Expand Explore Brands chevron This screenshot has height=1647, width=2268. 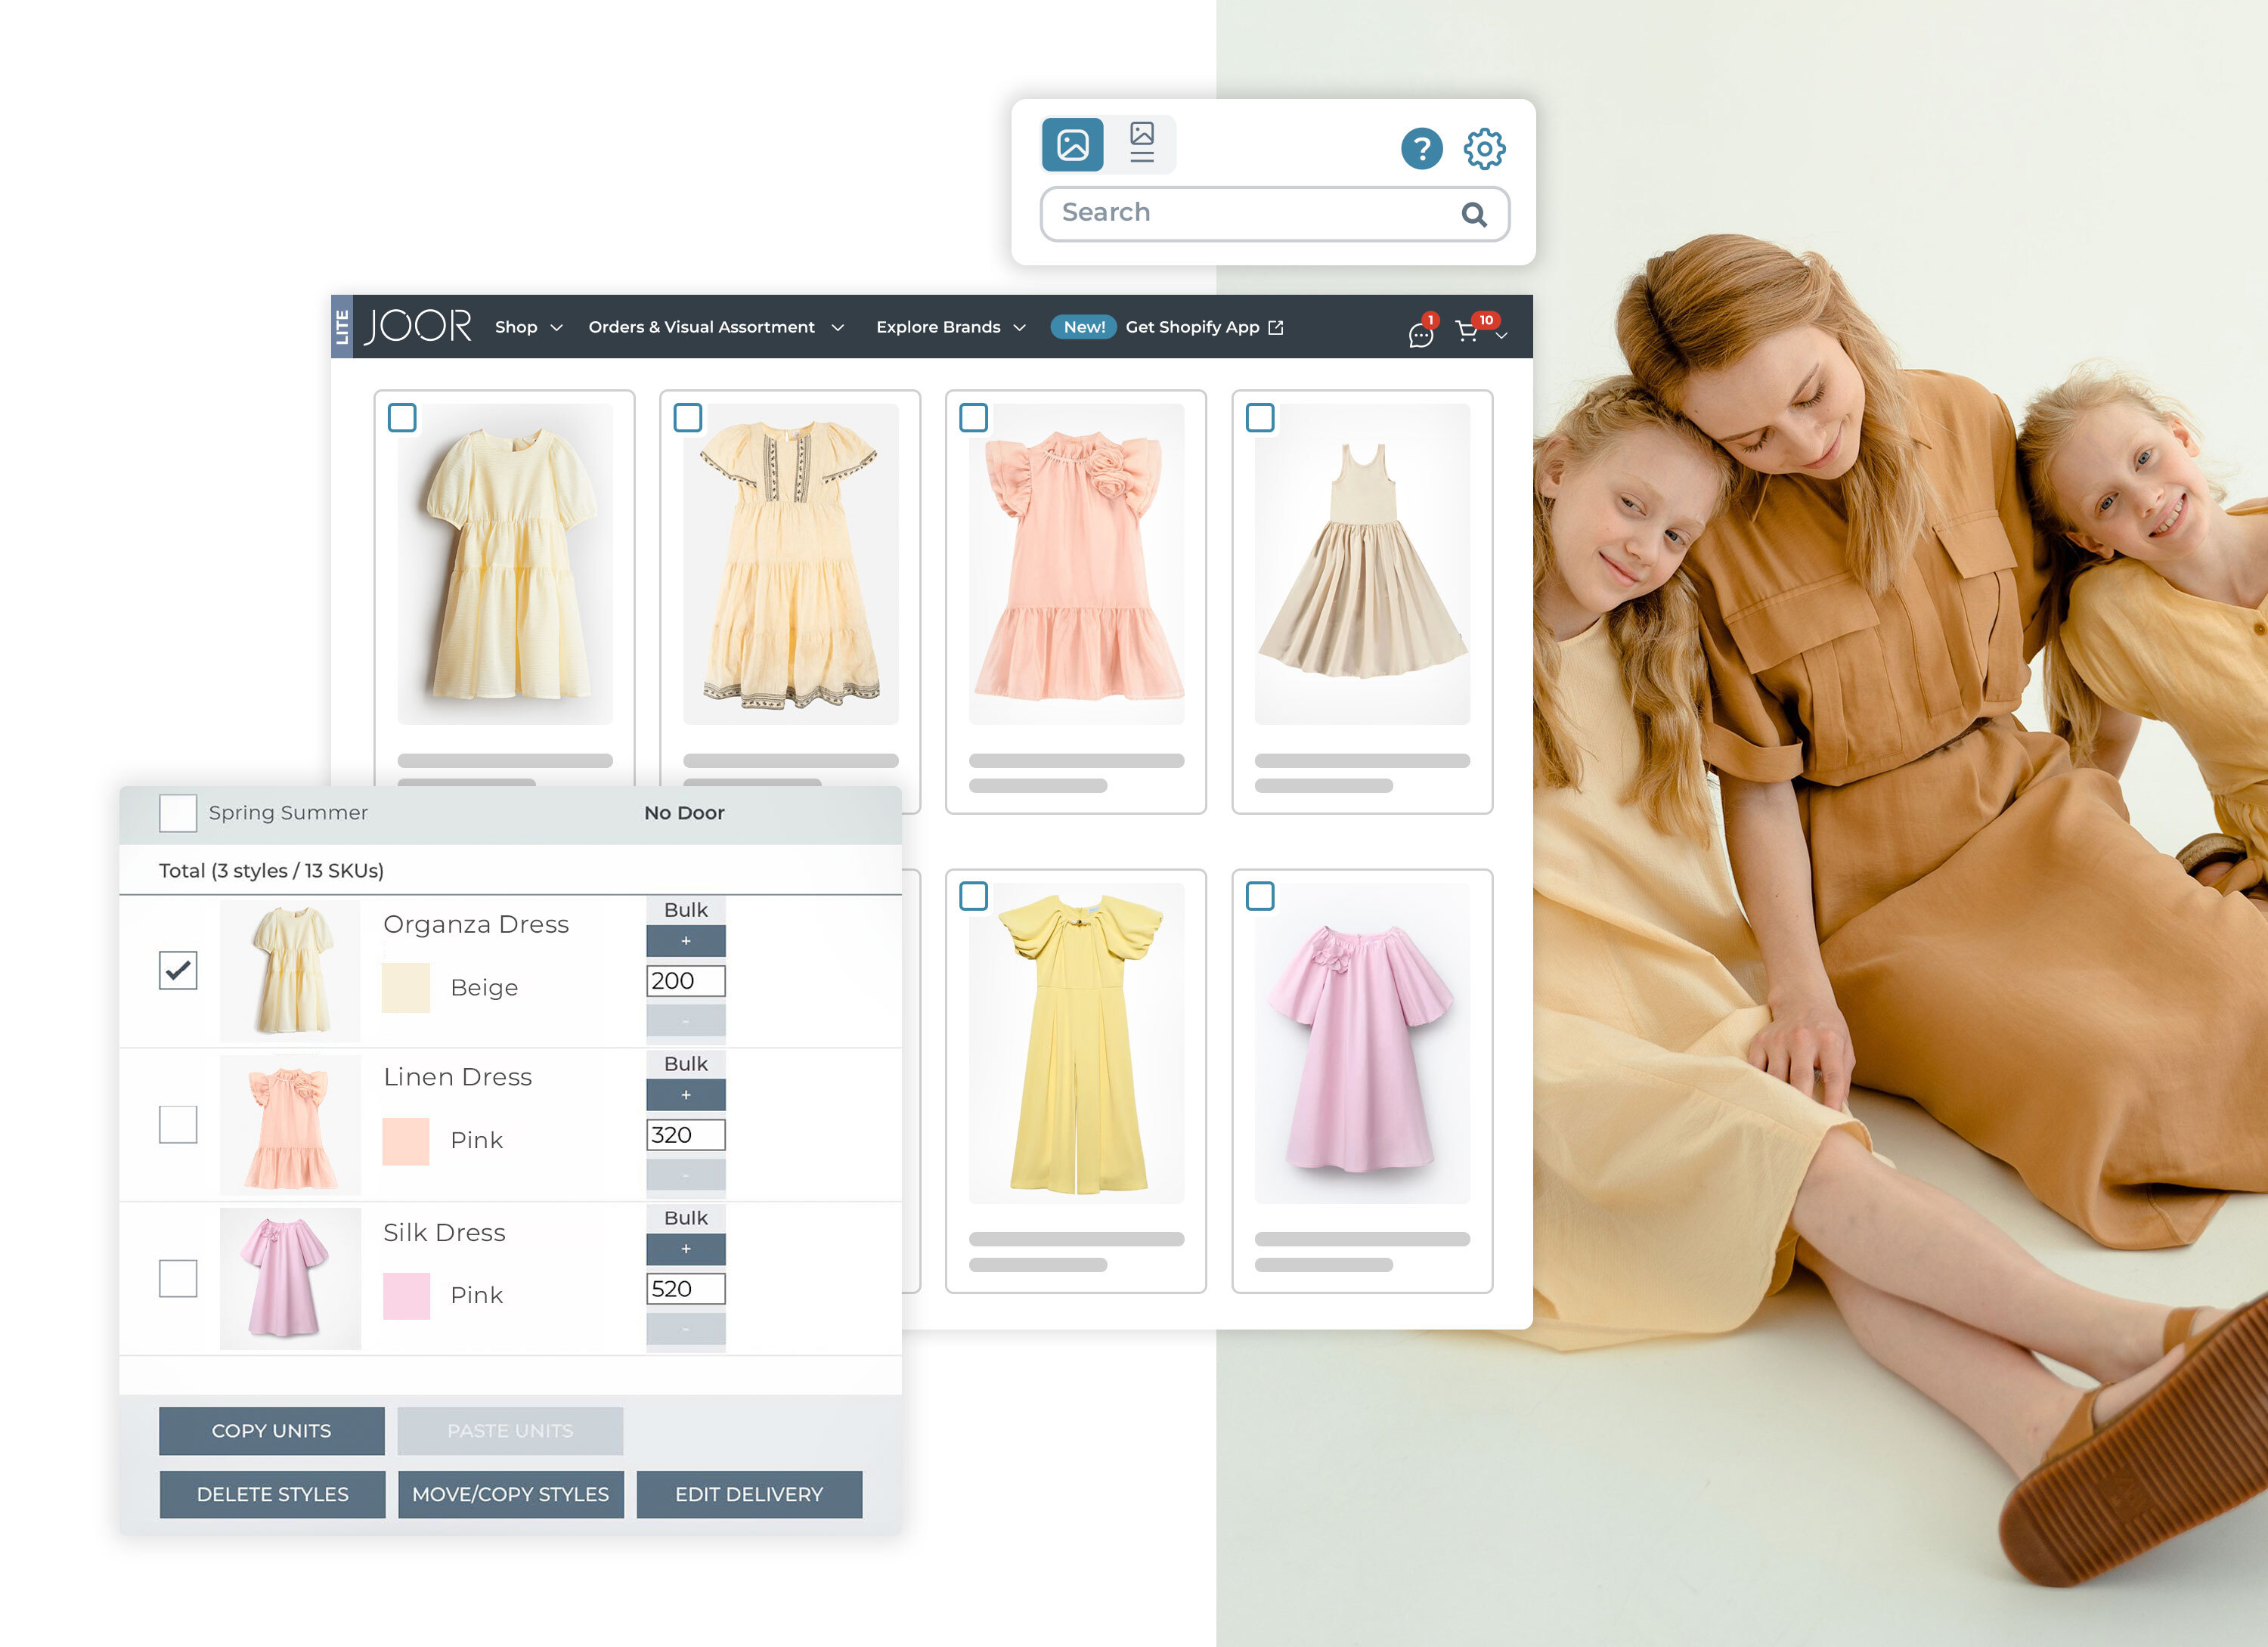coord(1019,328)
